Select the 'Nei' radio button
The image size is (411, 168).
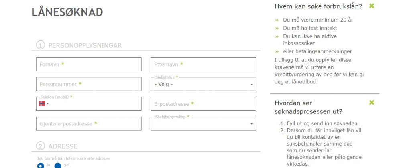(x=58, y=166)
